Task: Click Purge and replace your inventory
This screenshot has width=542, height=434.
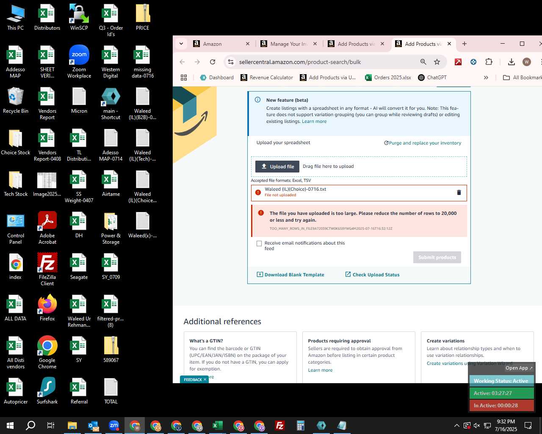Action: coord(423,143)
